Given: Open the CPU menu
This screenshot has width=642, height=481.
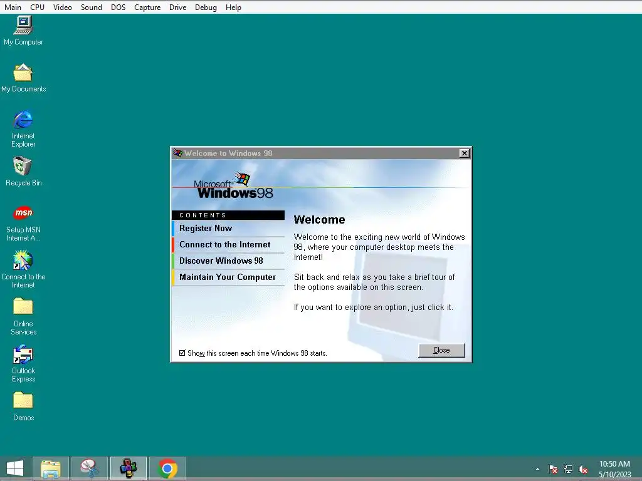Looking at the screenshot, I should coord(37,8).
